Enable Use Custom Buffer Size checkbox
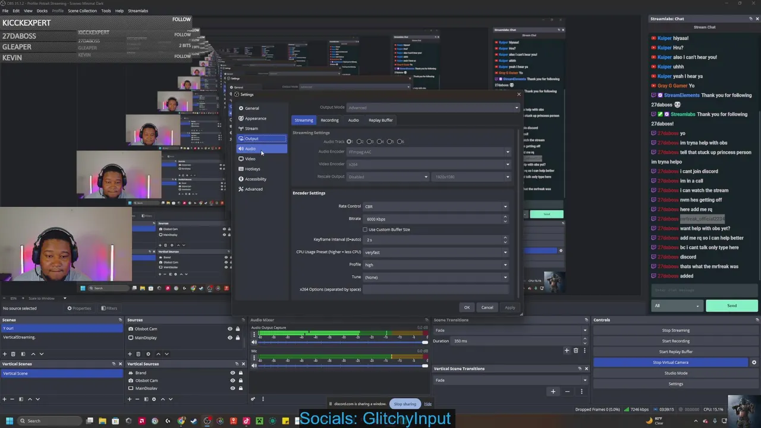Screen dimensions: 761x428 365,229
